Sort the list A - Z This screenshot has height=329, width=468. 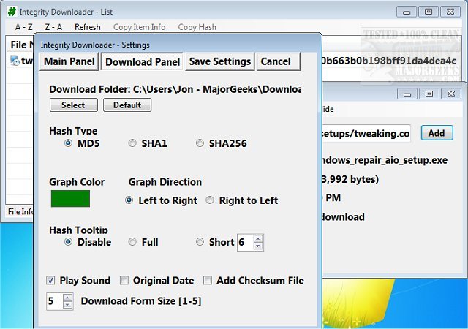pos(23,27)
